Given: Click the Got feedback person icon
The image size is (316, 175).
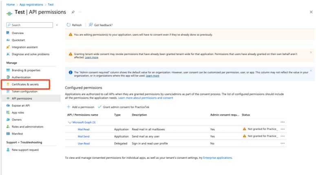Looking at the screenshot, I should 91,25.
